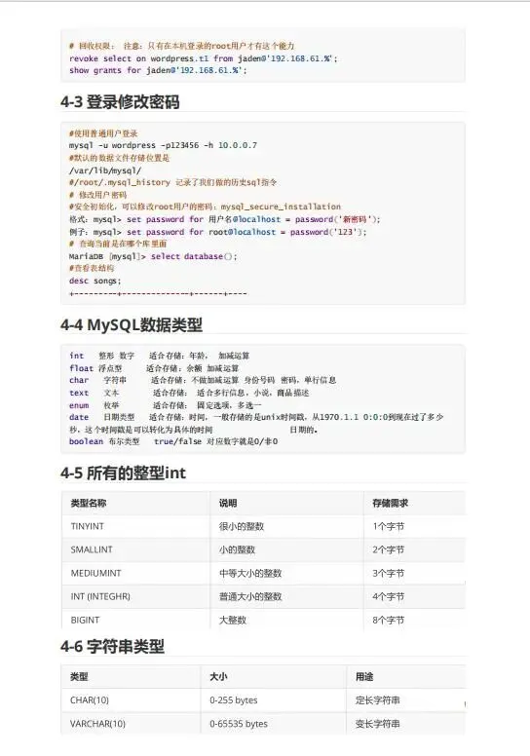The width and height of the screenshot is (530, 756).
Task: Click the "INT (INTEGHR)" table cell
Action: (100, 596)
